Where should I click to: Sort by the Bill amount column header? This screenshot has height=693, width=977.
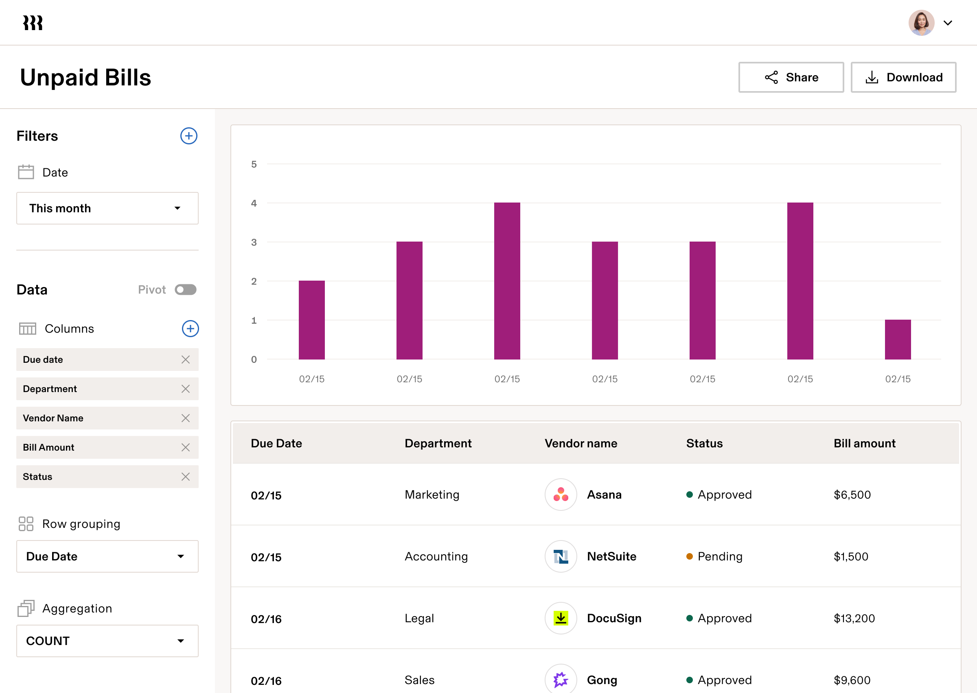click(864, 443)
